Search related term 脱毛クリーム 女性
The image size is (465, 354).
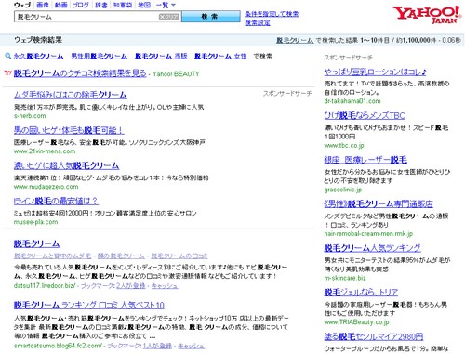tap(220, 56)
